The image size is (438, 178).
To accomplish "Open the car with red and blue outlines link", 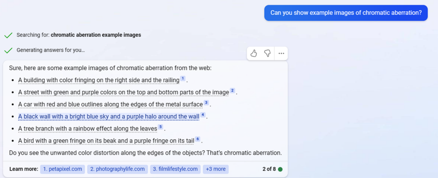I will pyautogui.click(x=110, y=104).
